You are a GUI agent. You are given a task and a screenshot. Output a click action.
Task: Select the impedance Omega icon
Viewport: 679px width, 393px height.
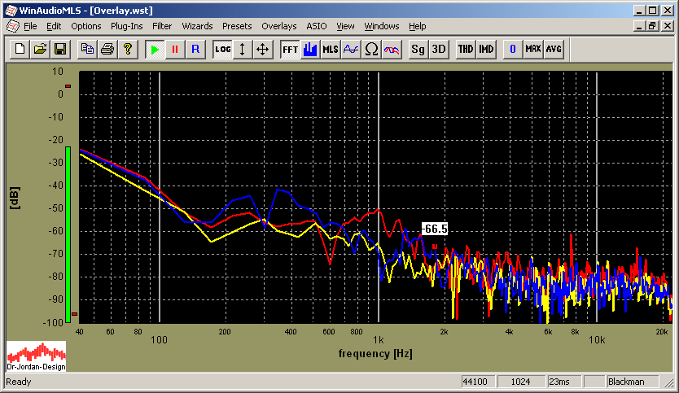371,49
